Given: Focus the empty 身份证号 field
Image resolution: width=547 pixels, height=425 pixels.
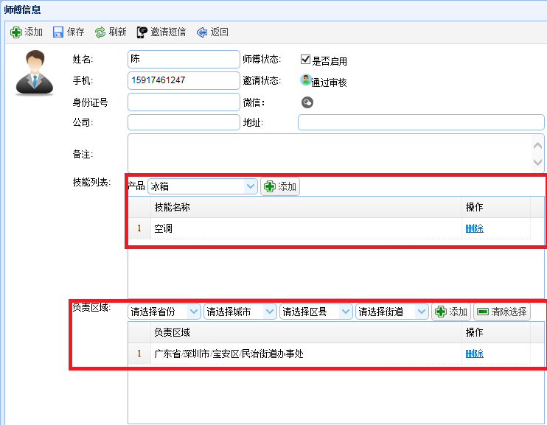Looking at the screenshot, I should [x=184, y=102].
